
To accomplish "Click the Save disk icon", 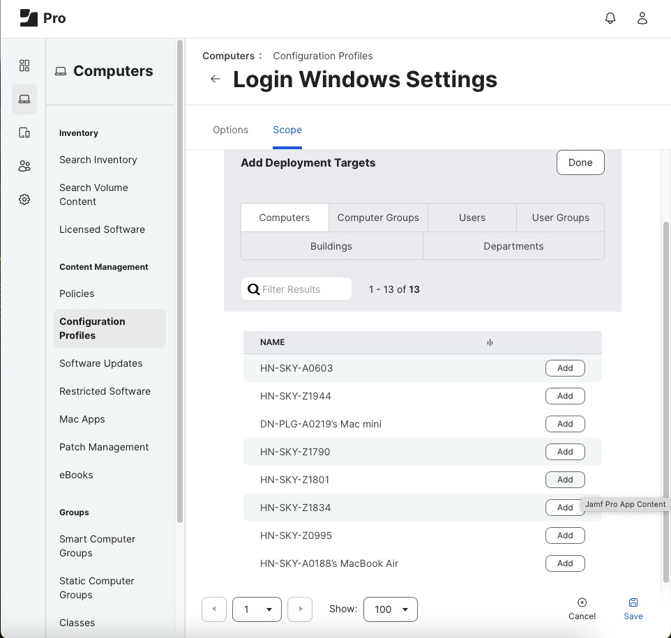I will pyautogui.click(x=633, y=602).
